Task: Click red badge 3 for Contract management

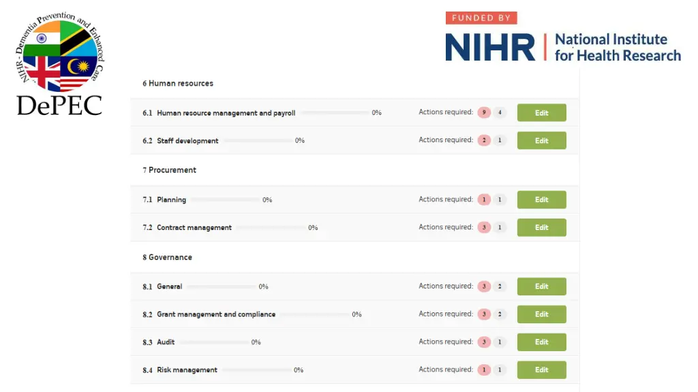Action: click(484, 227)
